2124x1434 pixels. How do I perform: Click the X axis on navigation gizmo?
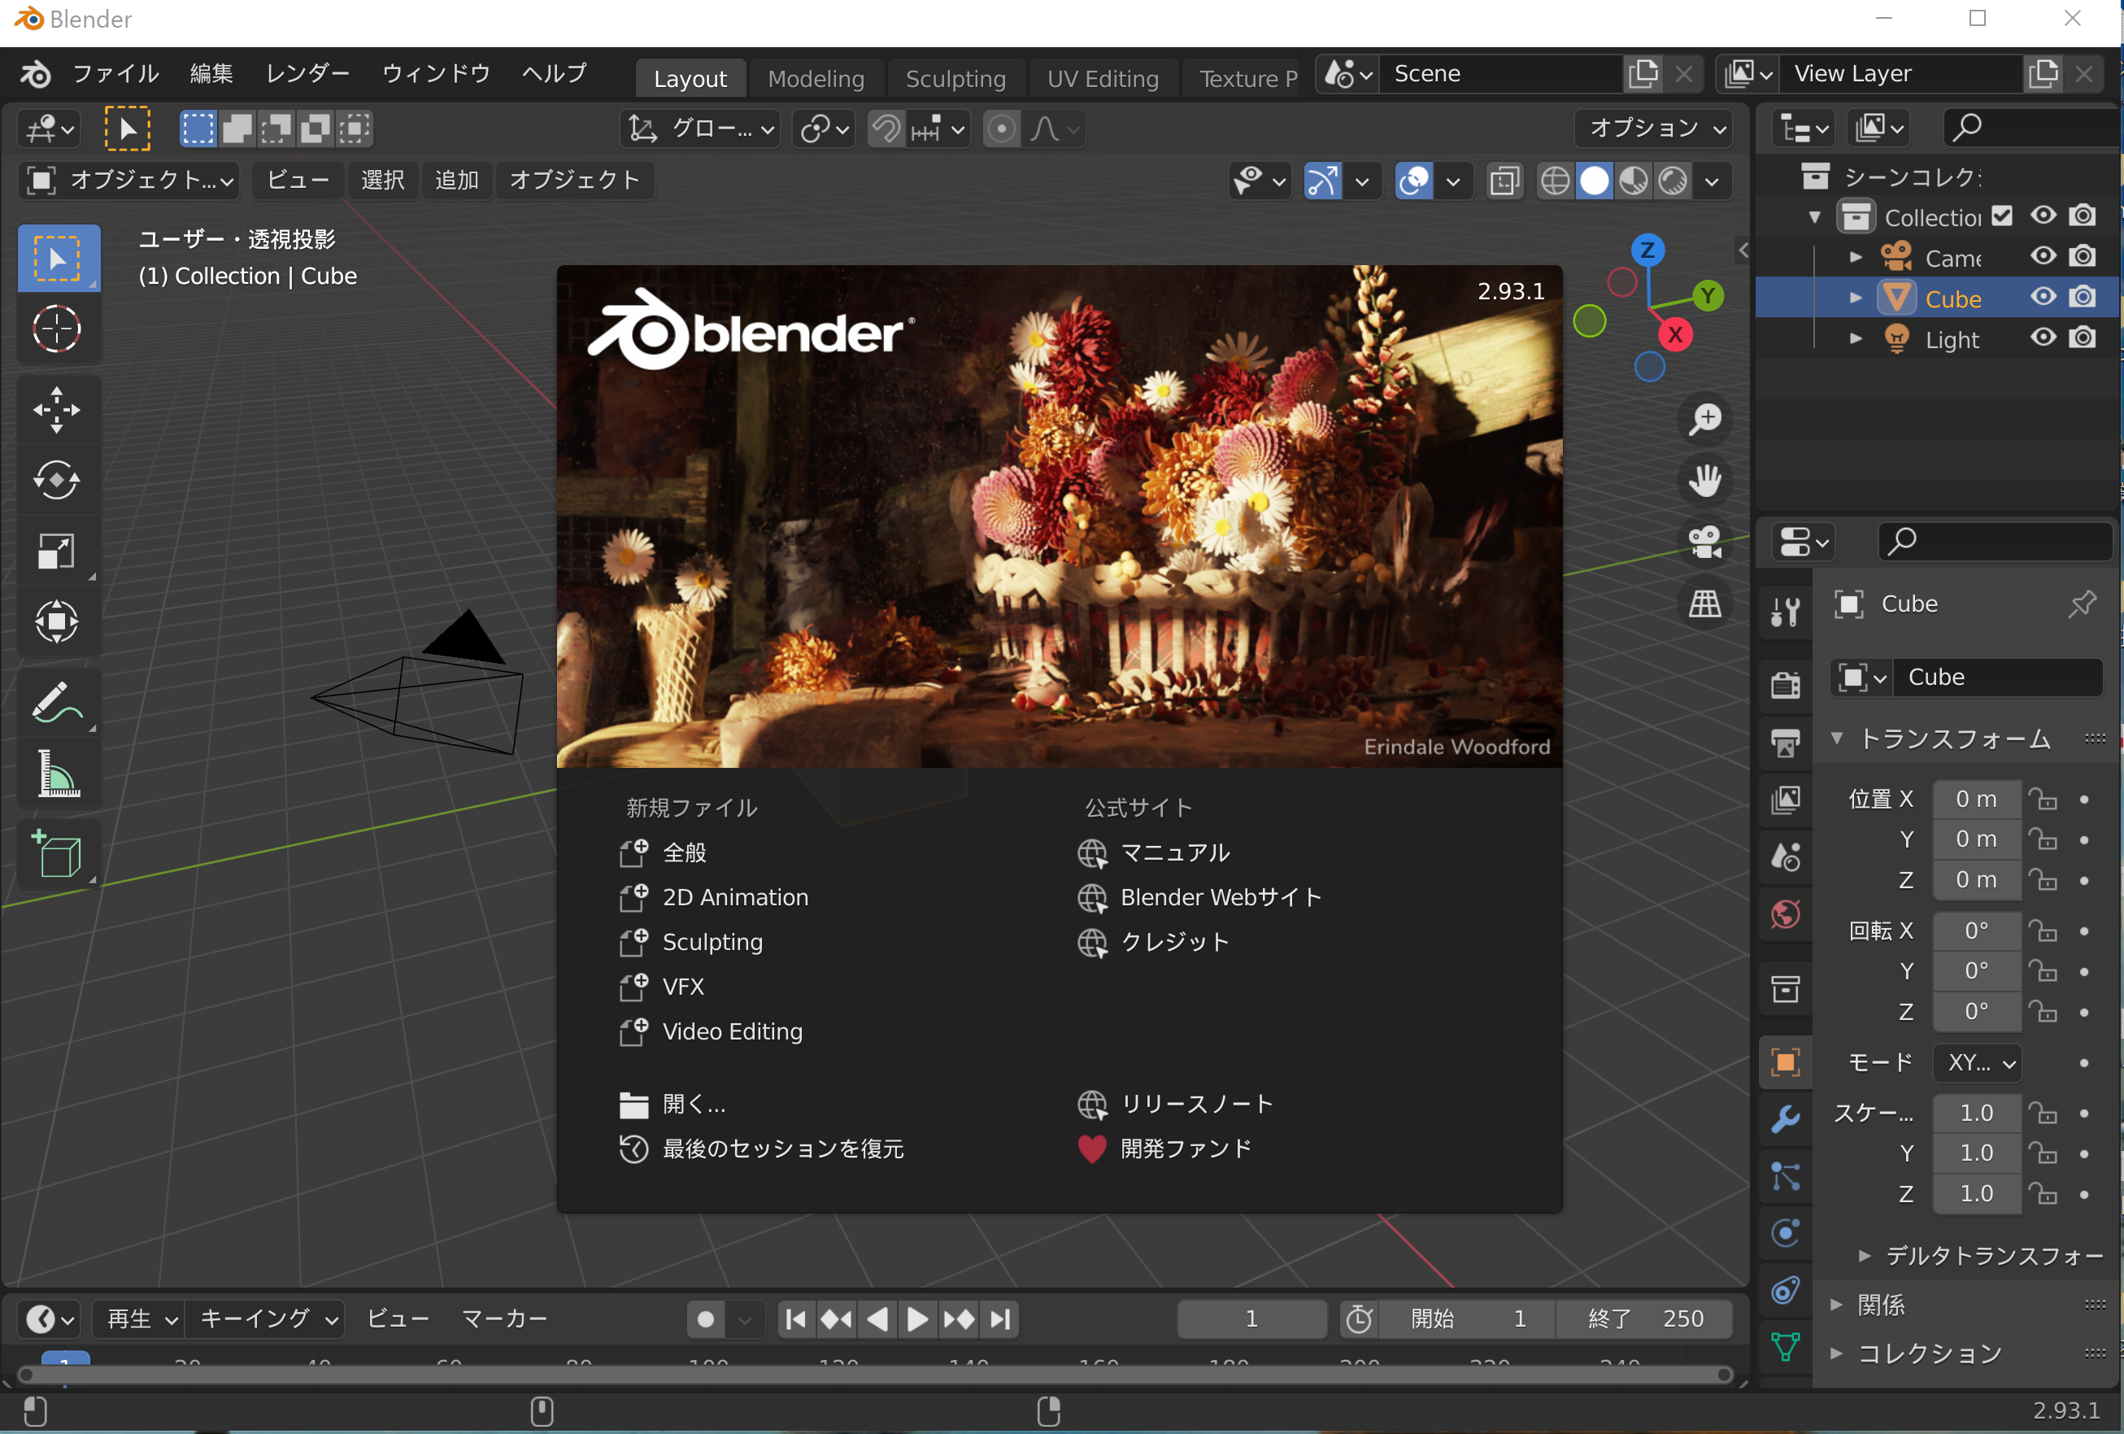click(x=1675, y=334)
